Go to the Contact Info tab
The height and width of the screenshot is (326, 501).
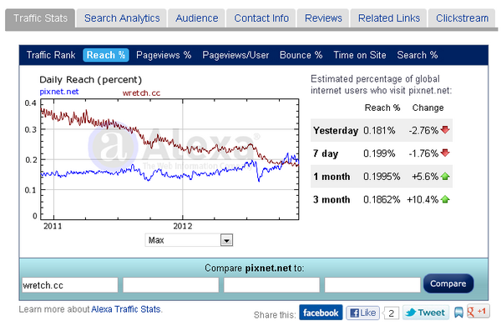pos(261,18)
